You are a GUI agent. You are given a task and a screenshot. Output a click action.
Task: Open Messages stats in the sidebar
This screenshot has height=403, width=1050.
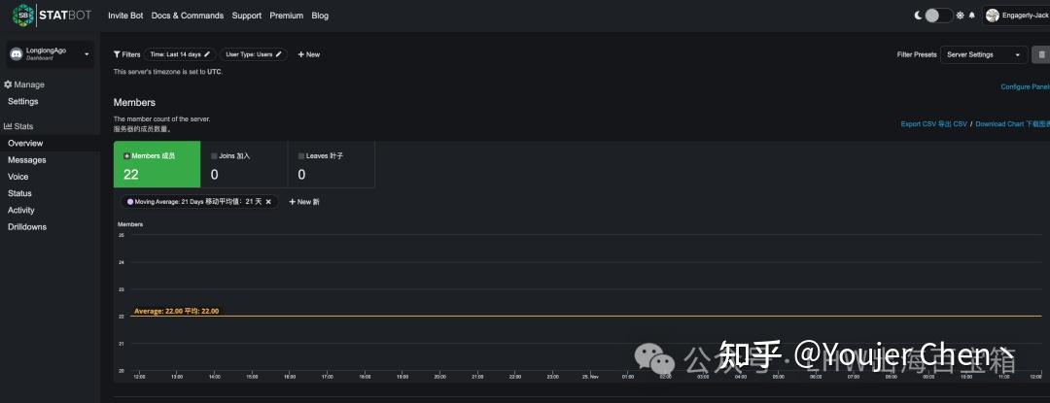[x=27, y=160]
